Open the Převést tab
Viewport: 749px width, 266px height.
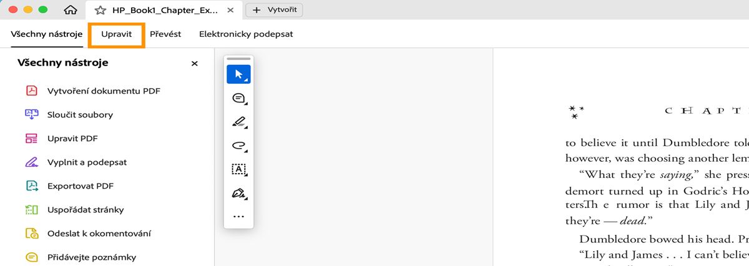tap(165, 34)
